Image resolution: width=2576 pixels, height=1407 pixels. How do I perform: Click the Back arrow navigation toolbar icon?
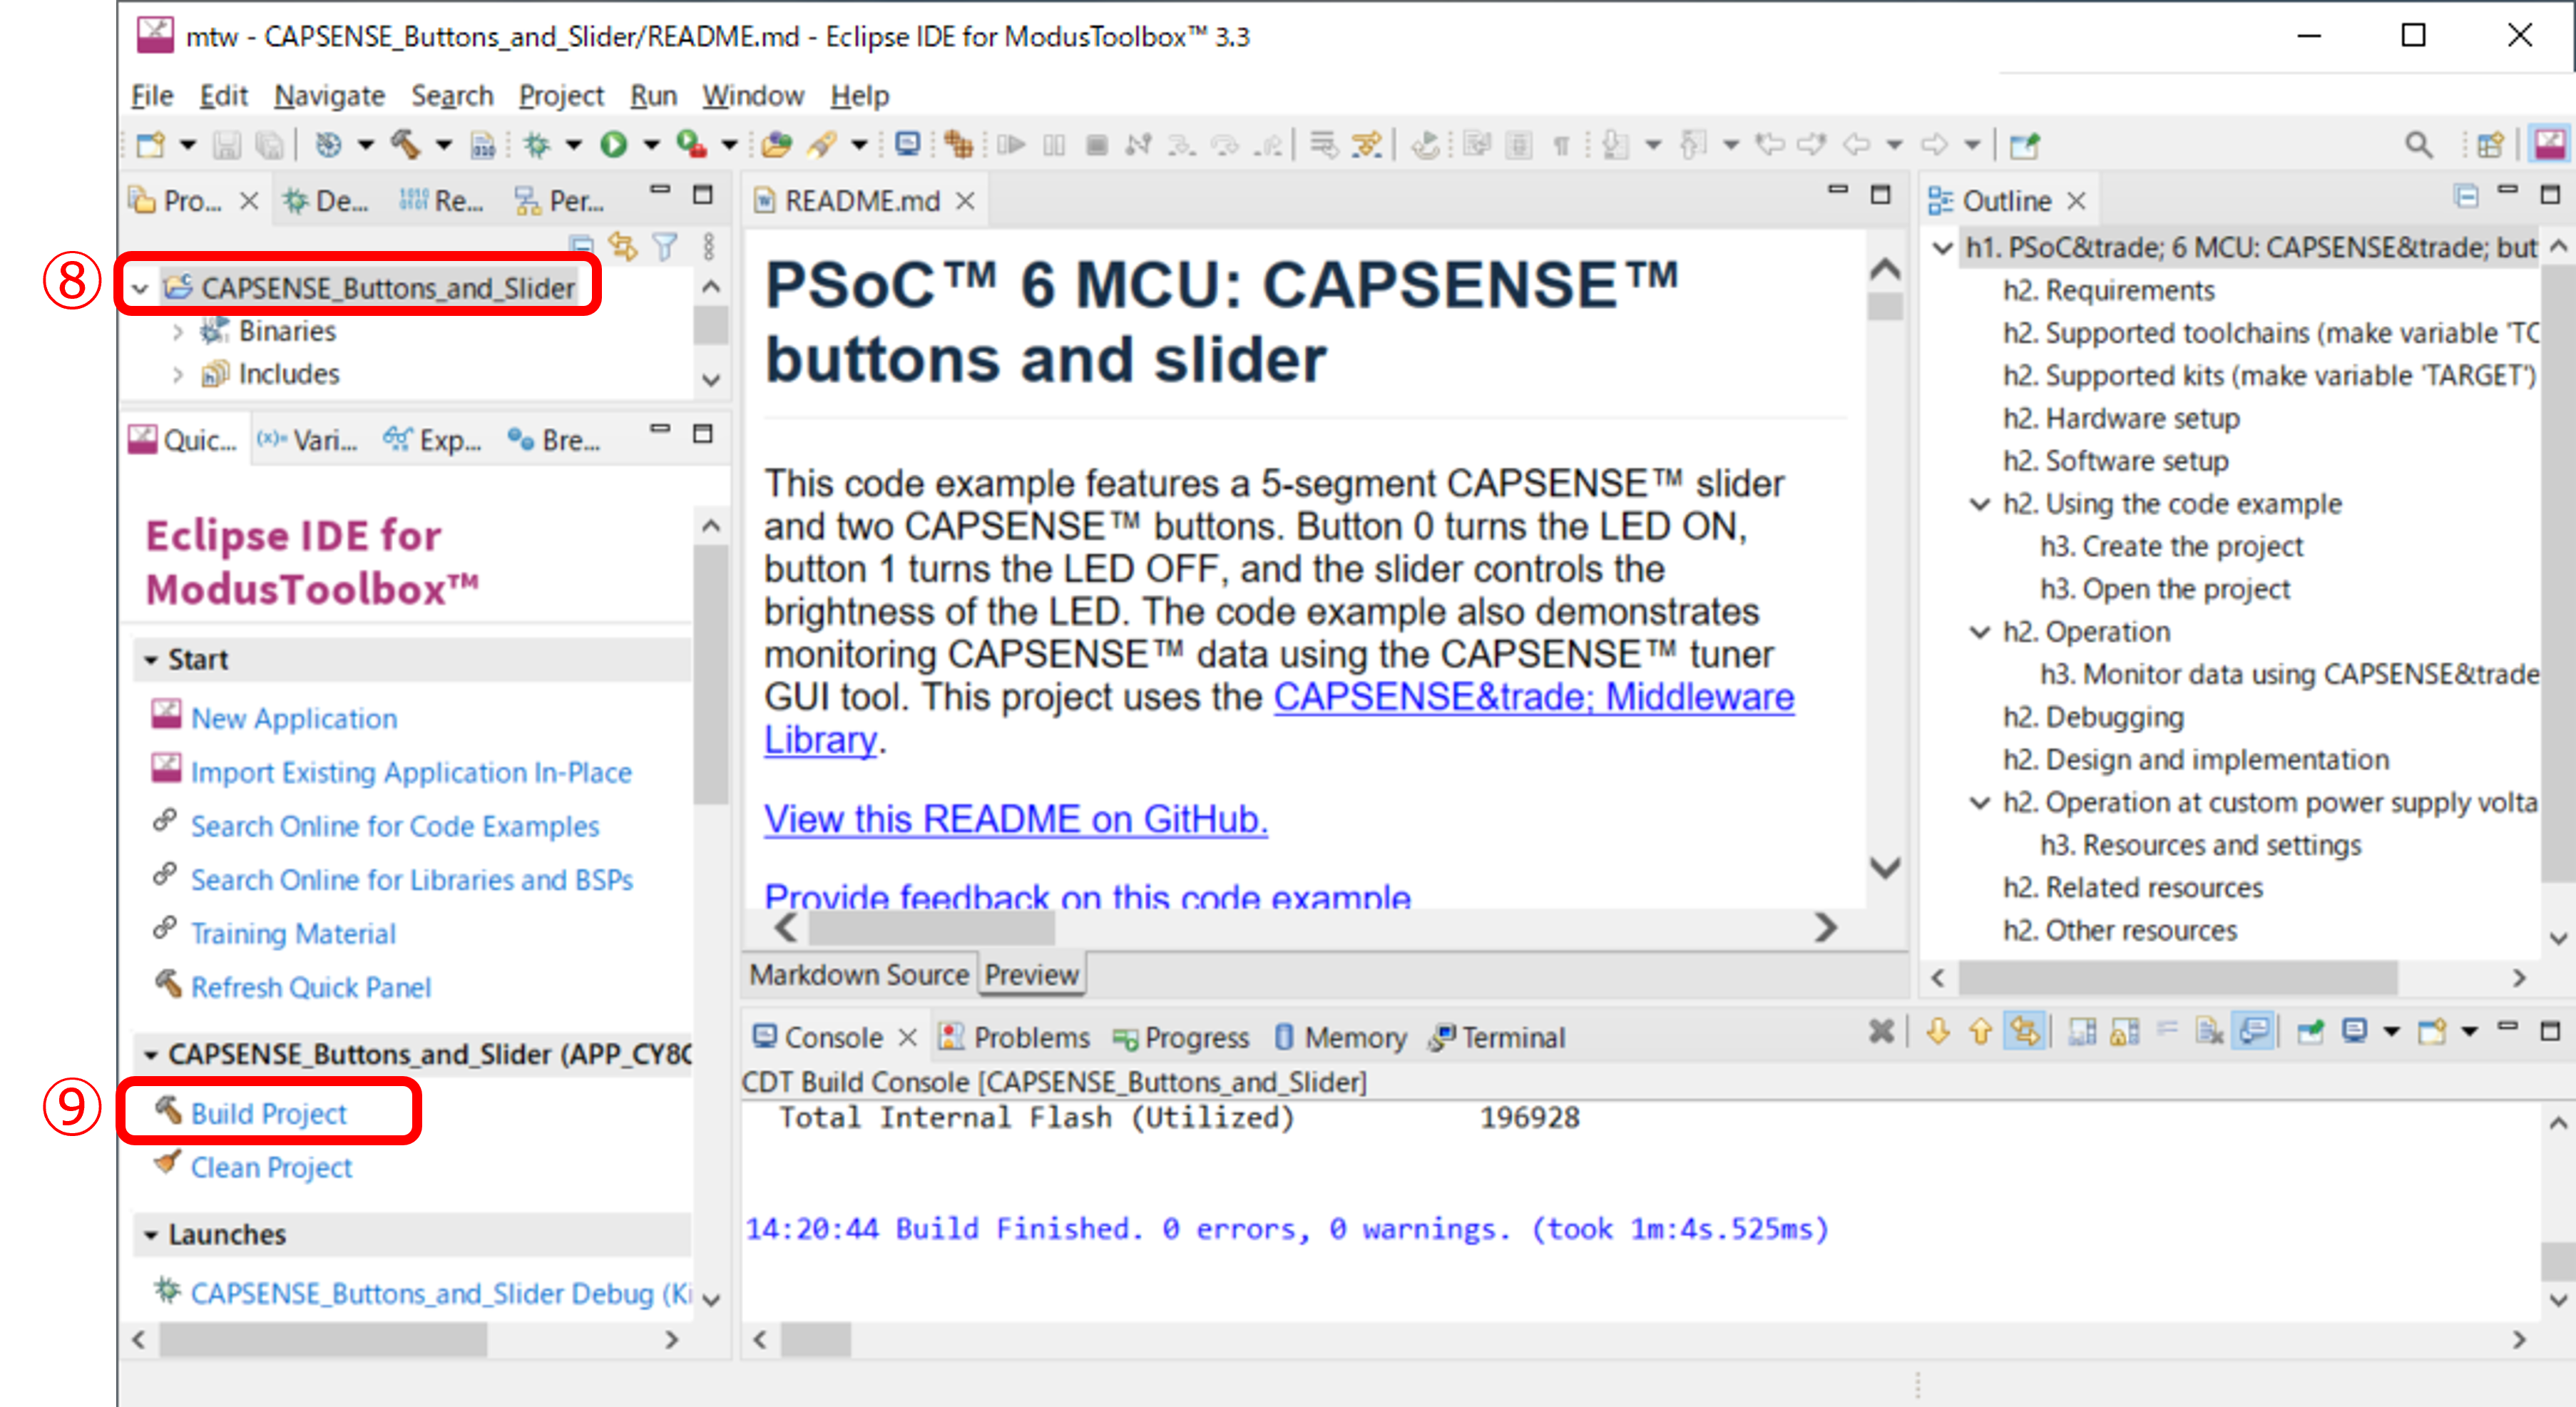pos(1856,145)
